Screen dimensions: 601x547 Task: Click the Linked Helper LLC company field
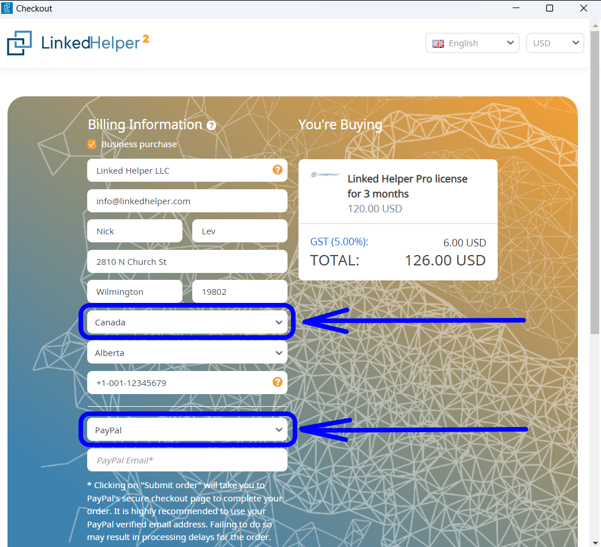187,170
